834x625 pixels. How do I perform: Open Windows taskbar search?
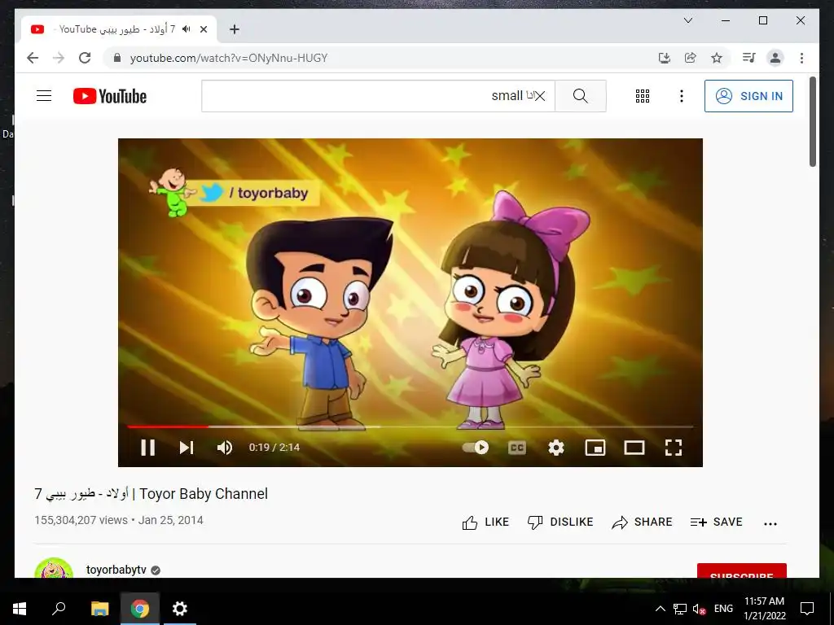pos(59,609)
